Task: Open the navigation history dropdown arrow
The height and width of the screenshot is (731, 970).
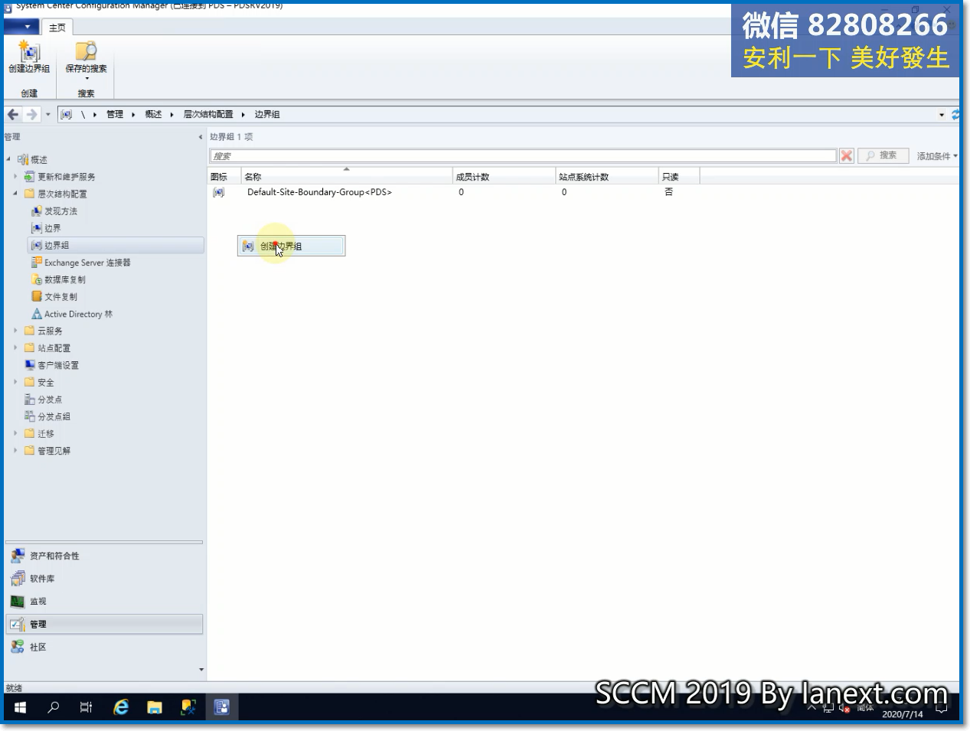Action: 47,115
